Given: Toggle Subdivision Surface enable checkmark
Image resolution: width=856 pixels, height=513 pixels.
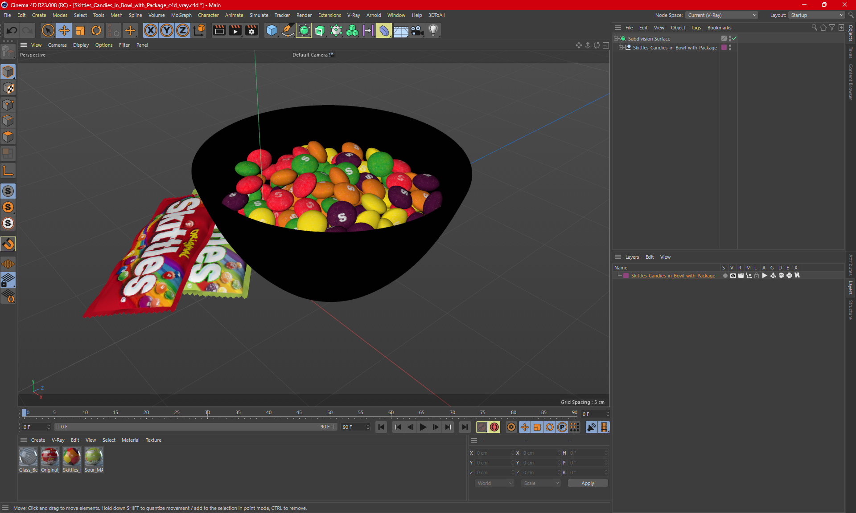Looking at the screenshot, I should [x=734, y=39].
